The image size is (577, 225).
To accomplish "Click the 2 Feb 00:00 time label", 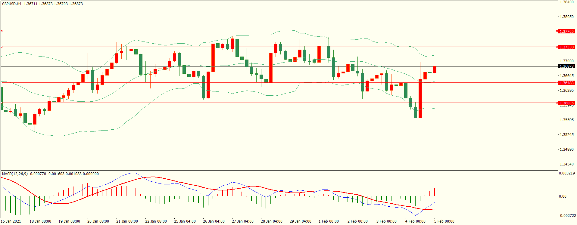I will click(357, 221).
